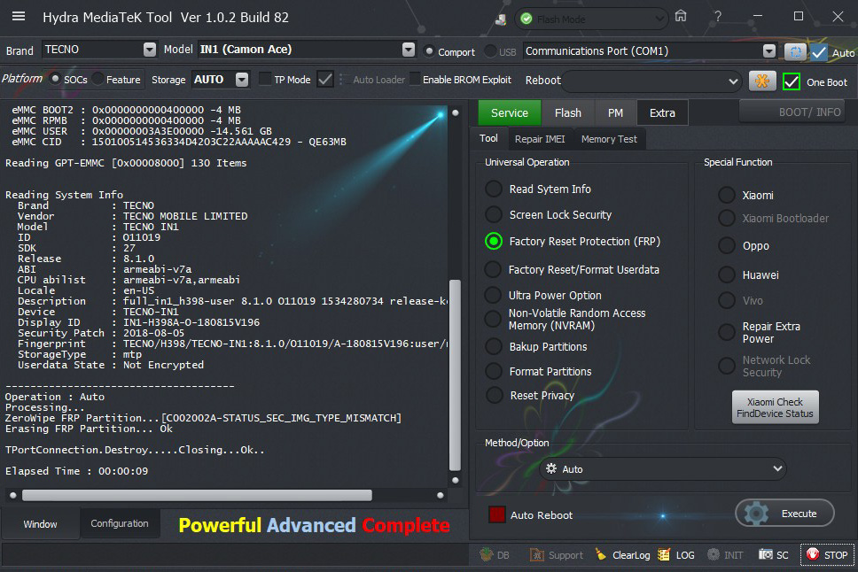Stop the operation with STOP
Screen dimensions: 858x572
[827, 555]
